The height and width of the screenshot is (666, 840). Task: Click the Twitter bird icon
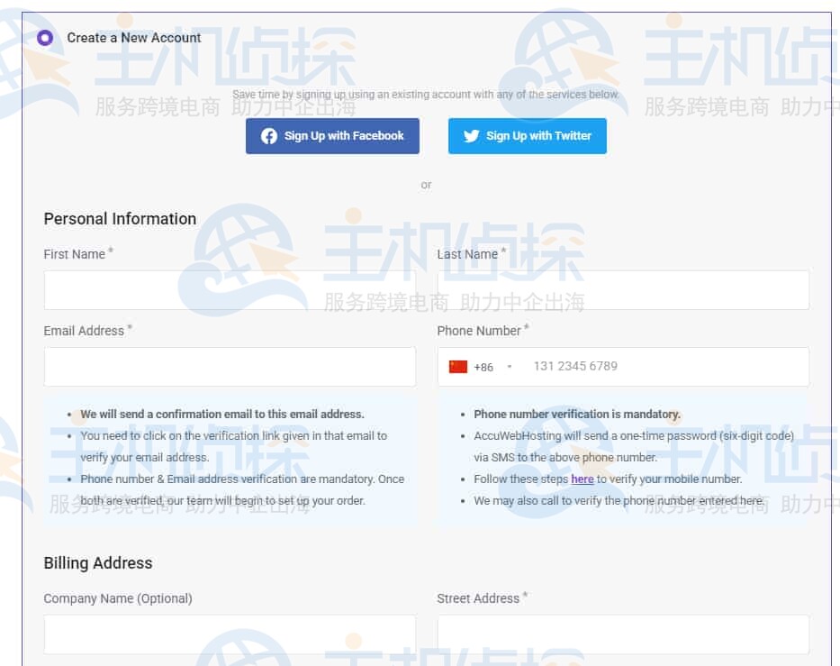tap(471, 136)
